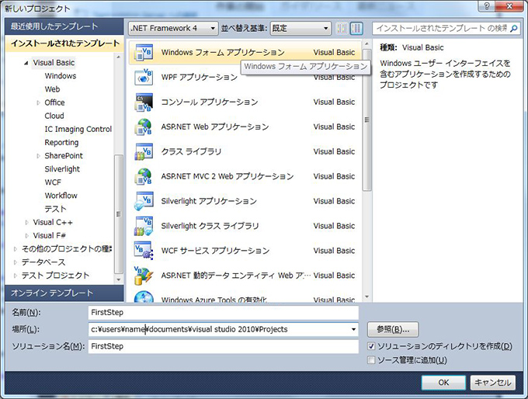This screenshot has width=528, height=399.
Task: Select the Windows フォーム アプリケーション template icon
Action: pos(144,53)
